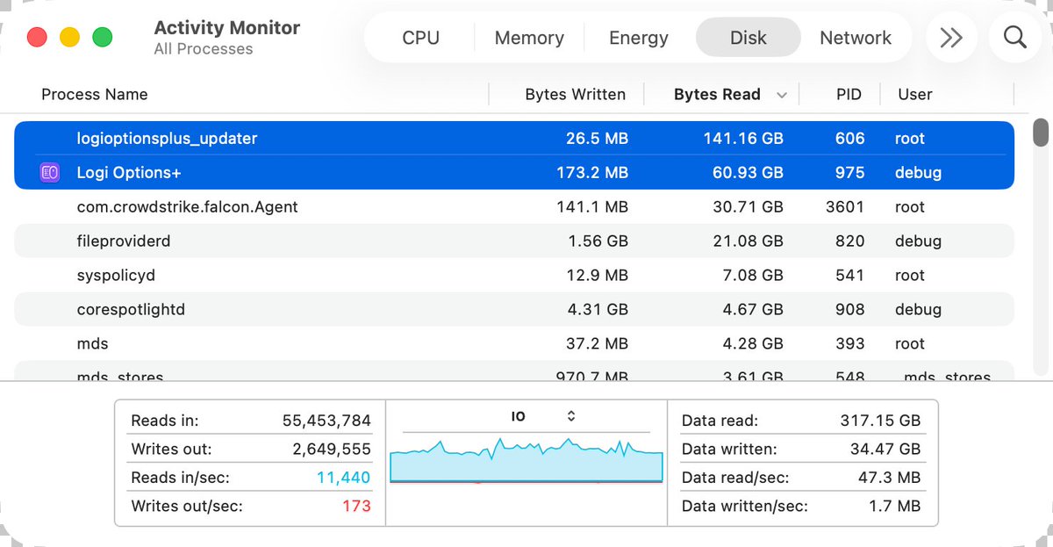
Task: Select the mds process row
Action: coord(514,343)
